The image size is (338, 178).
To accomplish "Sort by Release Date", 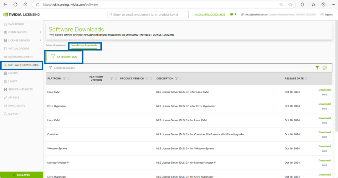I will coord(306,78).
